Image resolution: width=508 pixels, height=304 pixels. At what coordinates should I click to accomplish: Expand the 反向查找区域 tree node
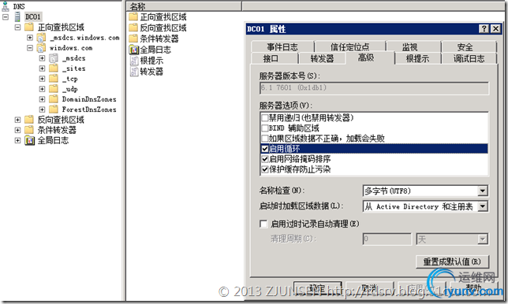pos(17,120)
